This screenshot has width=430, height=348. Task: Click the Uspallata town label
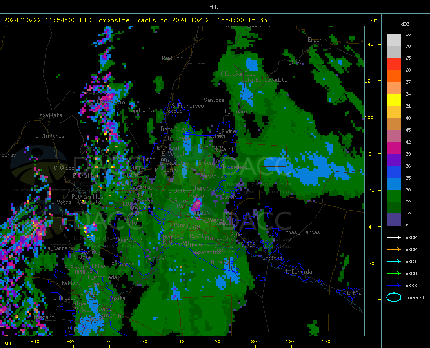coord(49,116)
